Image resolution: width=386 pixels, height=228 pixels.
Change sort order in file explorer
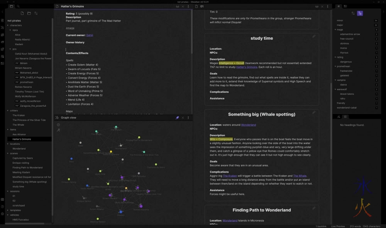36,13
